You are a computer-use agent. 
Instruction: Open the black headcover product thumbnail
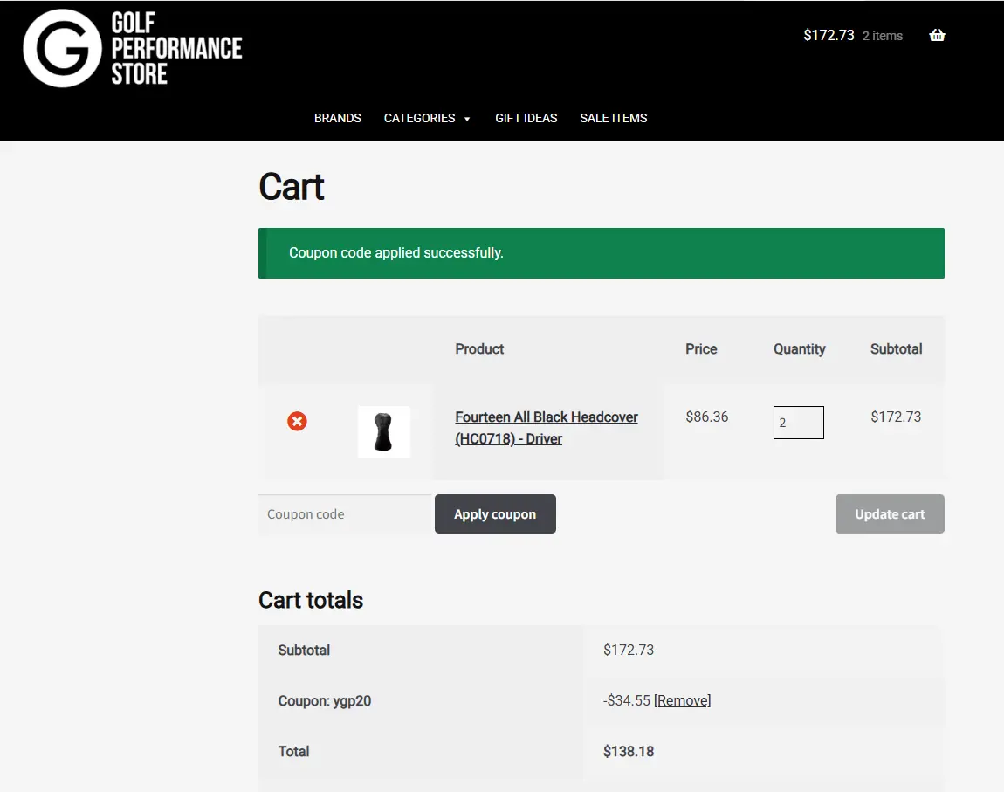383,431
